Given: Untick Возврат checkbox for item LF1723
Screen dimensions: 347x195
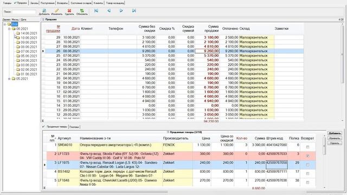Looking at the screenshot, I should pos(307,156).
